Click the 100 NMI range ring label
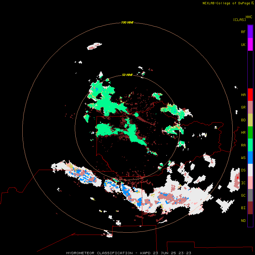Viewport: 255px width, 255px height. click(127, 22)
